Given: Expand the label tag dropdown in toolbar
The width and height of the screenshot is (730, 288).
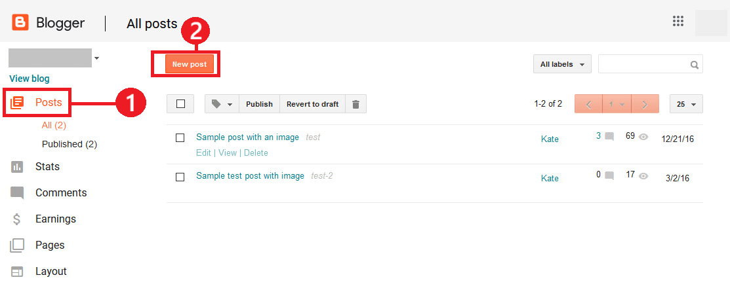Looking at the screenshot, I should coord(222,104).
